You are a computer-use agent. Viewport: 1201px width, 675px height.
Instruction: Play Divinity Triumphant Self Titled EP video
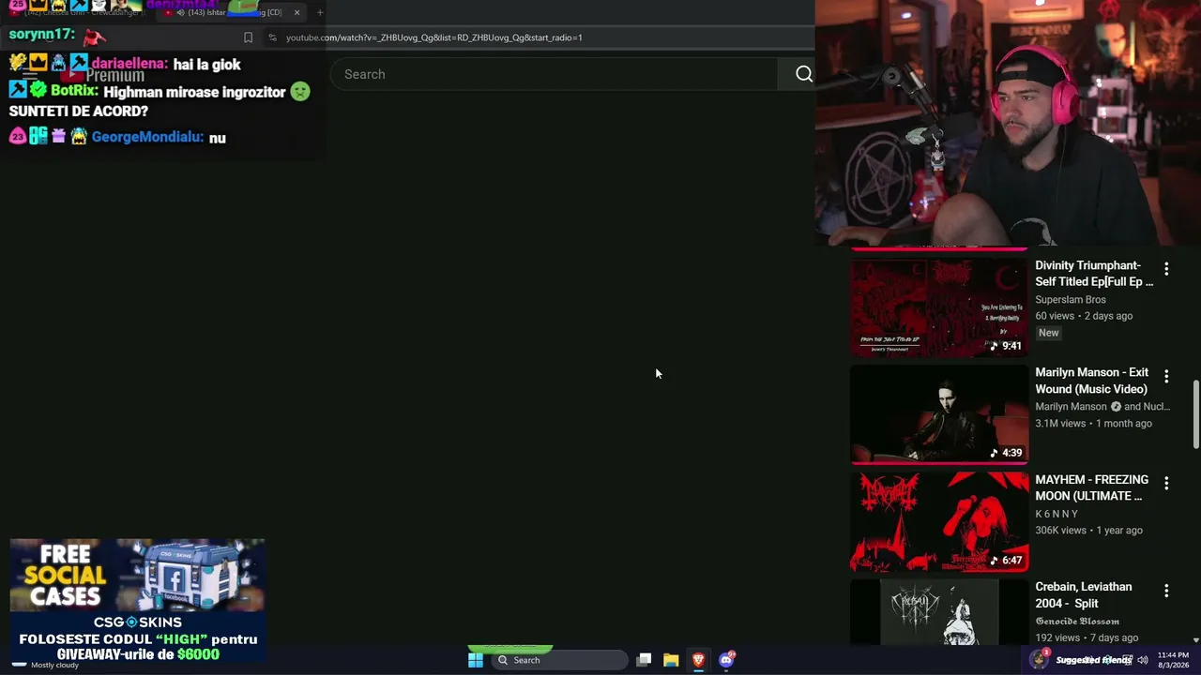[x=1094, y=274]
